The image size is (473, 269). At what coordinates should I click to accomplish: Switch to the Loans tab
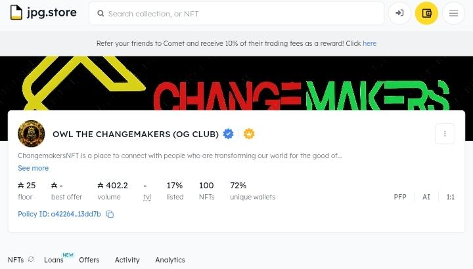[x=54, y=260]
